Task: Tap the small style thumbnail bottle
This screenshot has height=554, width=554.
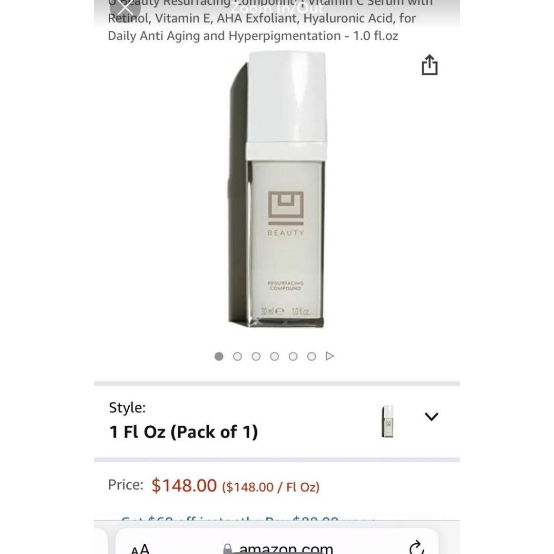Action: [387, 421]
